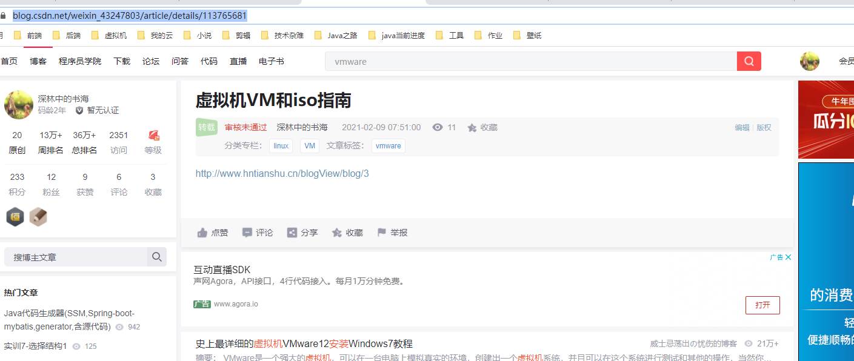Open the 电子书 navigation item

(x=272, y=61)
